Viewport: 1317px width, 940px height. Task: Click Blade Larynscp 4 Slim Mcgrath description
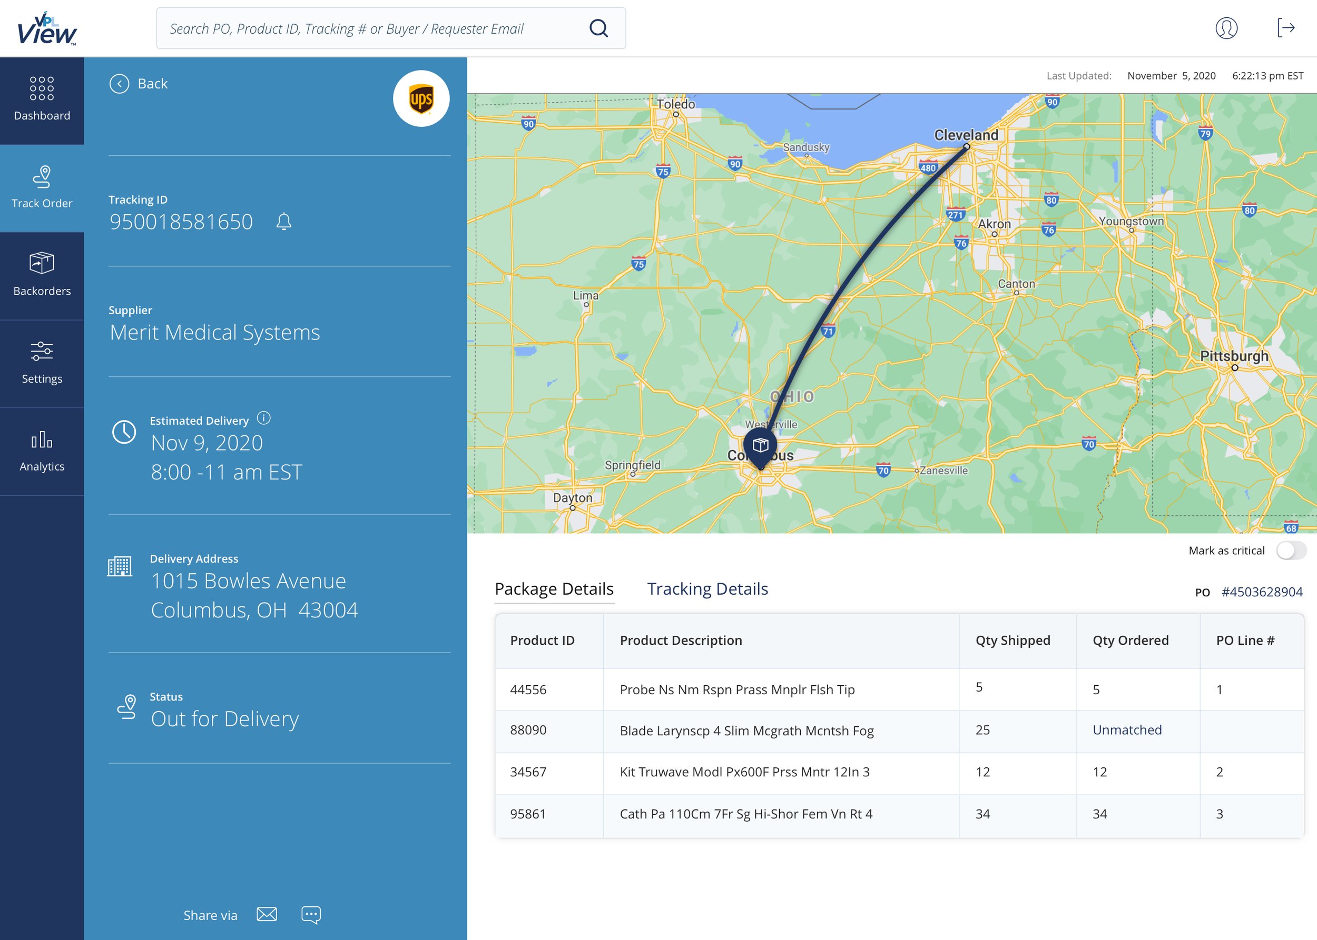coord(746,731)
